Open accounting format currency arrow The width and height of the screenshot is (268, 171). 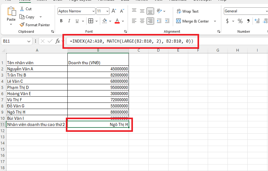click(x=233, y=21)
